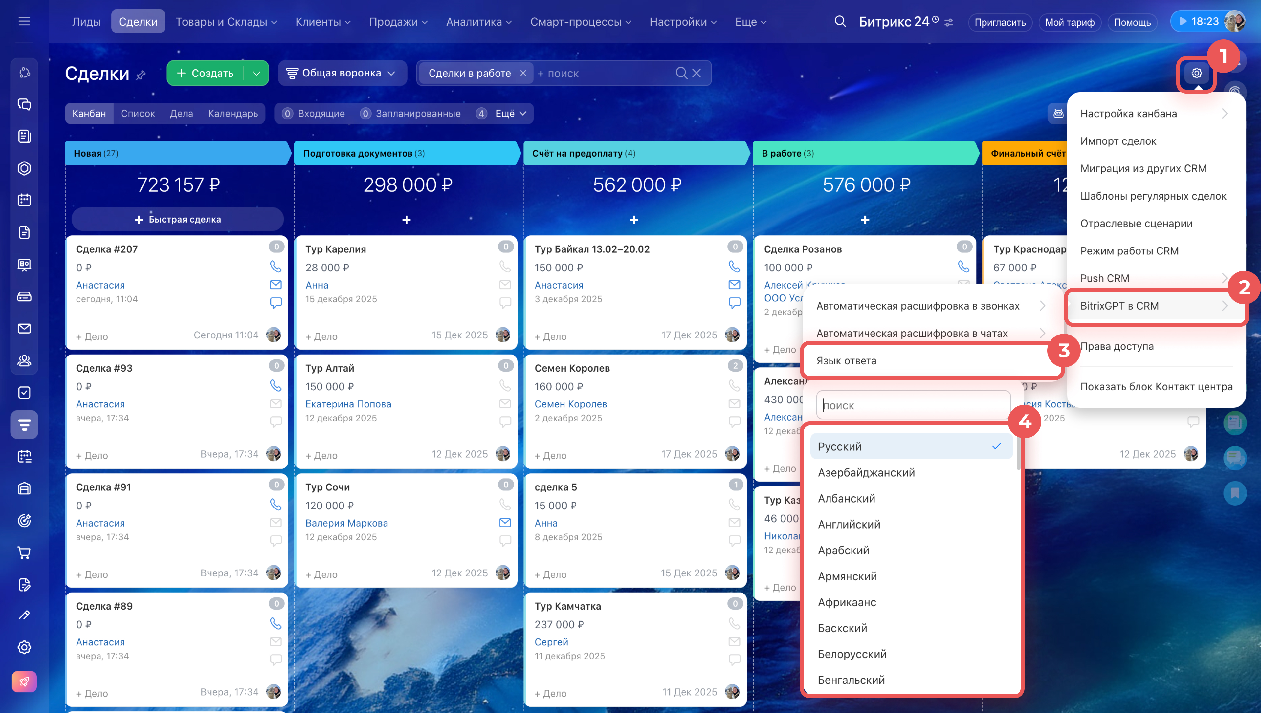Expand the Ещё counters dropdown
1261x713 pixels.
pos(511,114)
